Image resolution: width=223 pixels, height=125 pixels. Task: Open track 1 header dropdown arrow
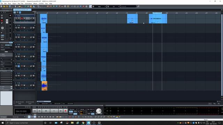pyautogui.click(x=35, y=16)
